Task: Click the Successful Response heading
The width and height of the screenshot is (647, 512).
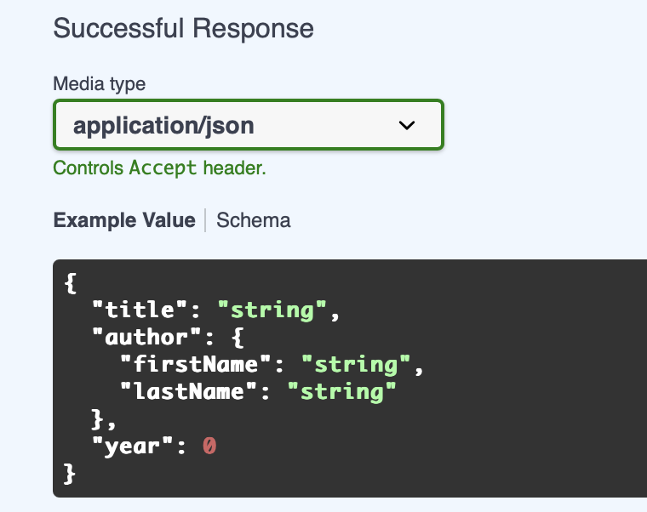Action: tap(183, 28)
